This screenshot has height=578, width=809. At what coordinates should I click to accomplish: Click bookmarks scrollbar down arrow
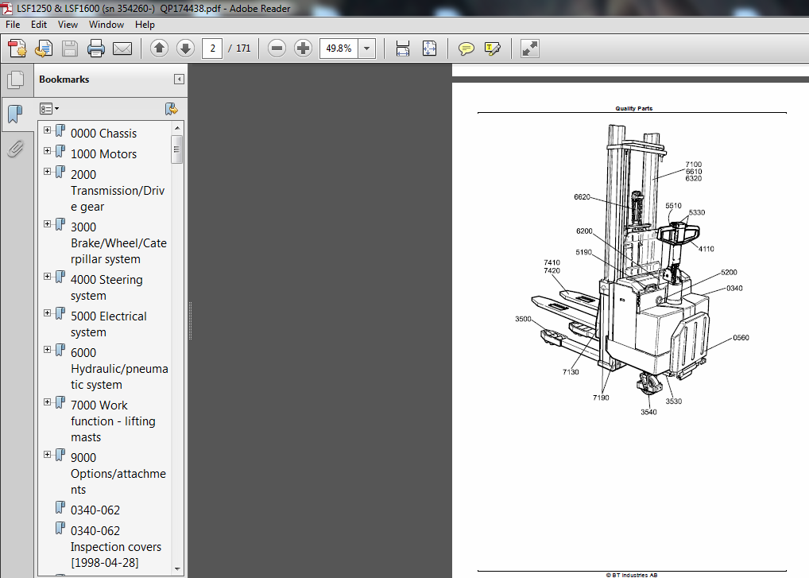177,568
